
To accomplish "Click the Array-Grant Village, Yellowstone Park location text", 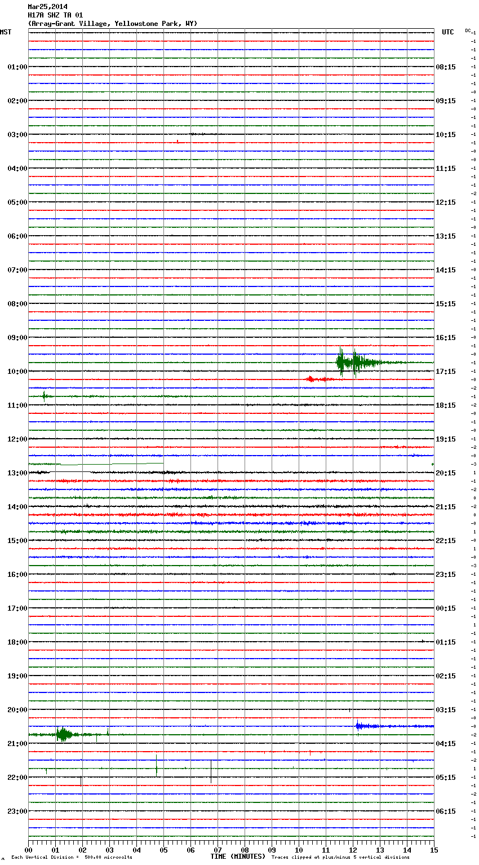I will click(x=113, y=24).
